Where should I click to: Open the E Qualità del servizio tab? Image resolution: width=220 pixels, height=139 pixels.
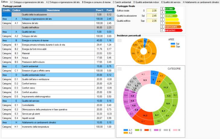coord(171,2)
